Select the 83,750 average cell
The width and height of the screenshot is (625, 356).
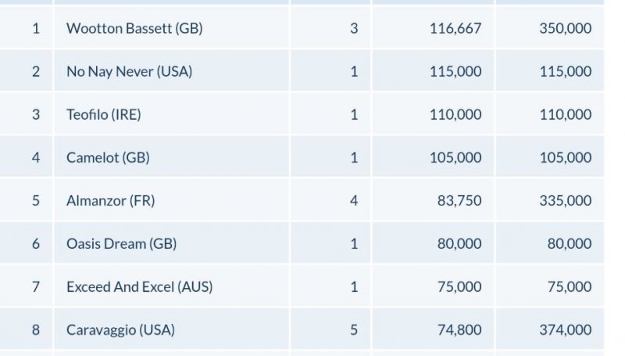tap(459, 201)
